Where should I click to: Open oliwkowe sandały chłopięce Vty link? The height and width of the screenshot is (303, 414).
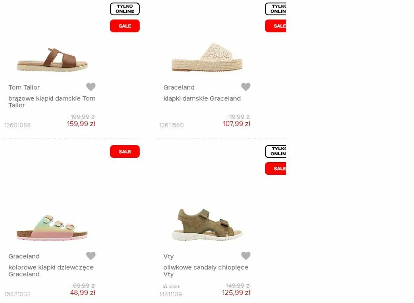tap(206, 271)
